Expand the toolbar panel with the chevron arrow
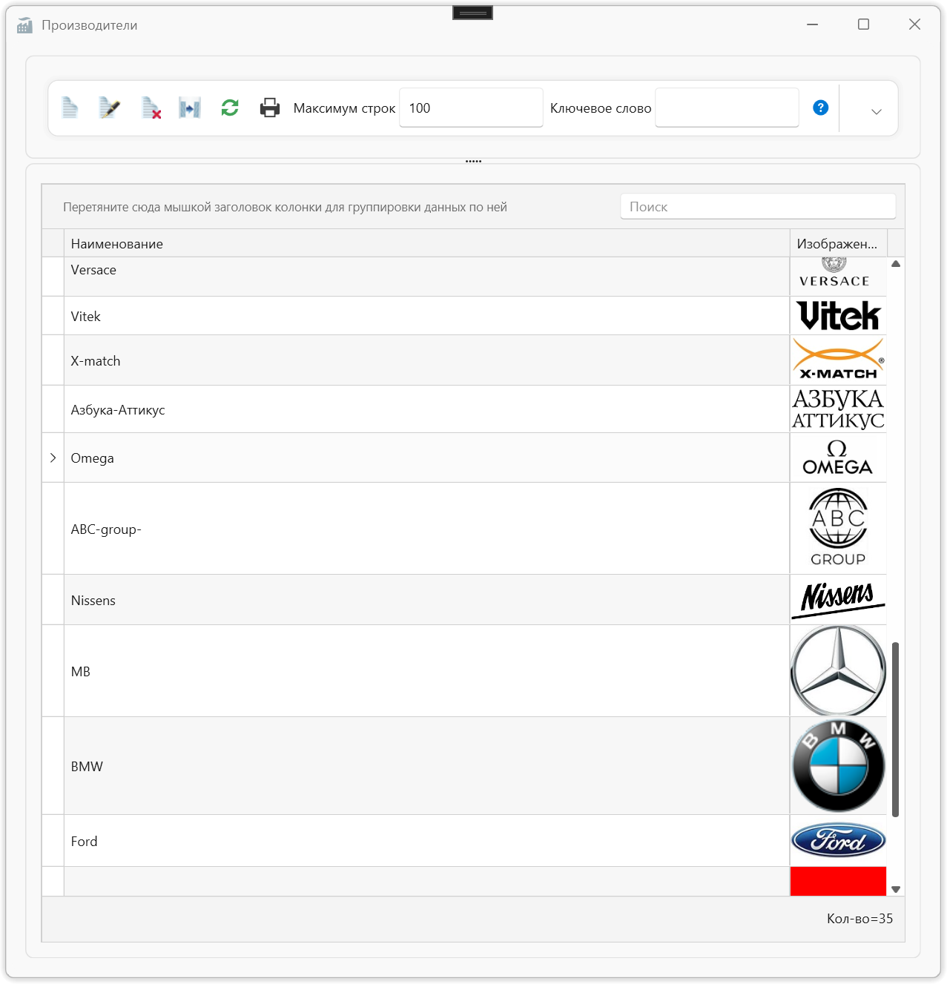This screenshot has height=984, width=947. (877, 111)
